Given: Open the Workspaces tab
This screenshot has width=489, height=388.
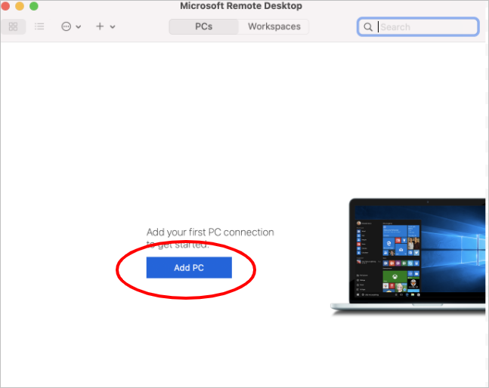Looking at the screenshot, I should 274,26.
